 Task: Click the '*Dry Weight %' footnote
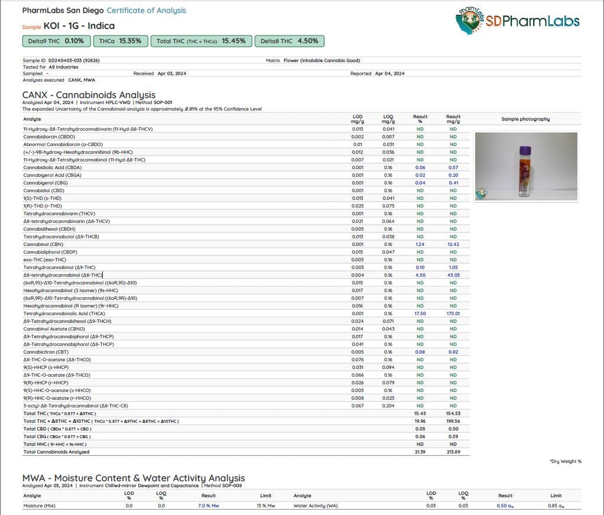click(566, 461)
